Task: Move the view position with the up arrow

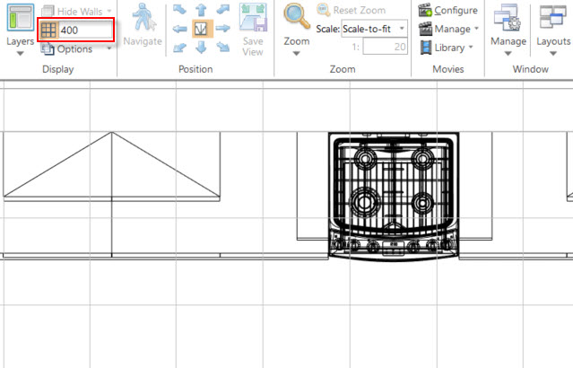Action: coord(201,10)
